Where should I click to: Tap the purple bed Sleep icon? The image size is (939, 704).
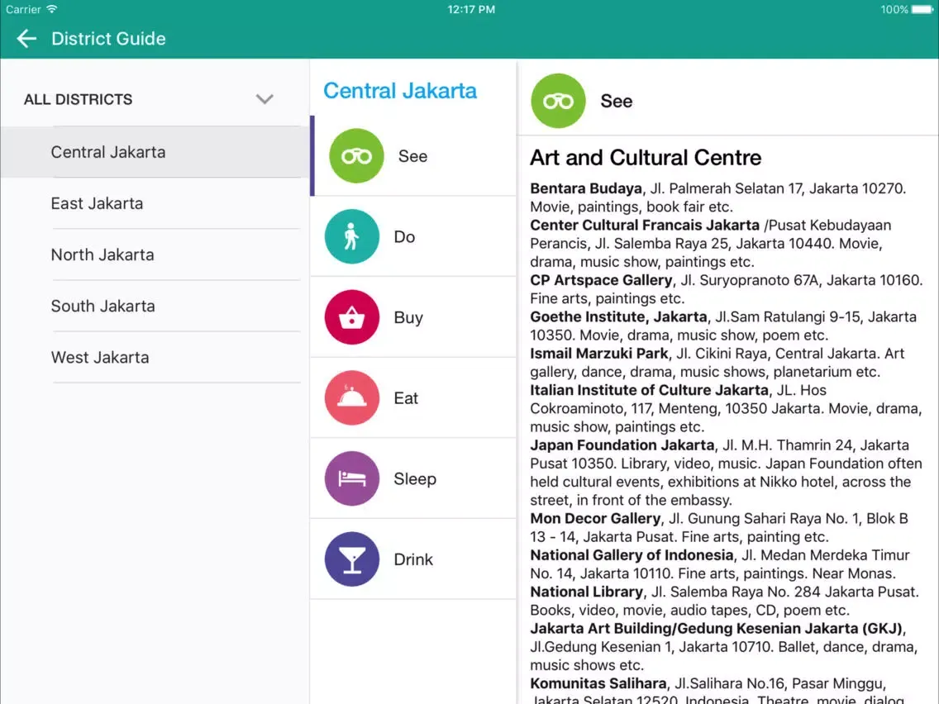(352, 478)
